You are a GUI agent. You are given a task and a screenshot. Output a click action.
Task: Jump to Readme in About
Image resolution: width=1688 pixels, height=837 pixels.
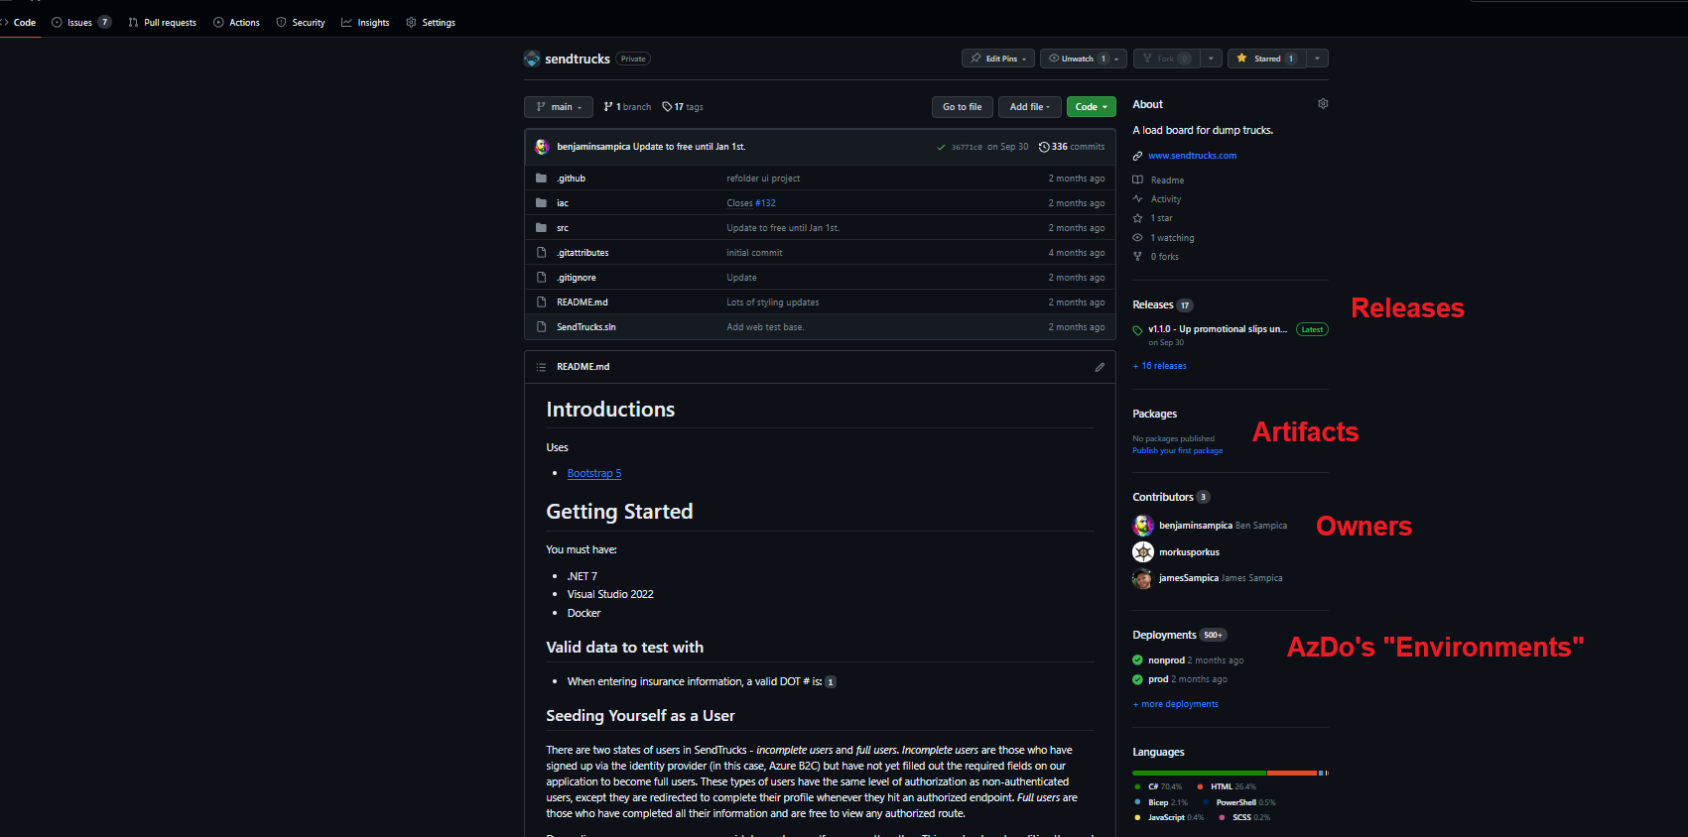click(x=1167, y=180)
